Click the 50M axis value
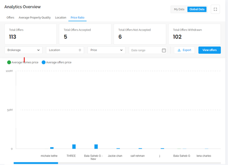228x165 pixels. (10, 110)
